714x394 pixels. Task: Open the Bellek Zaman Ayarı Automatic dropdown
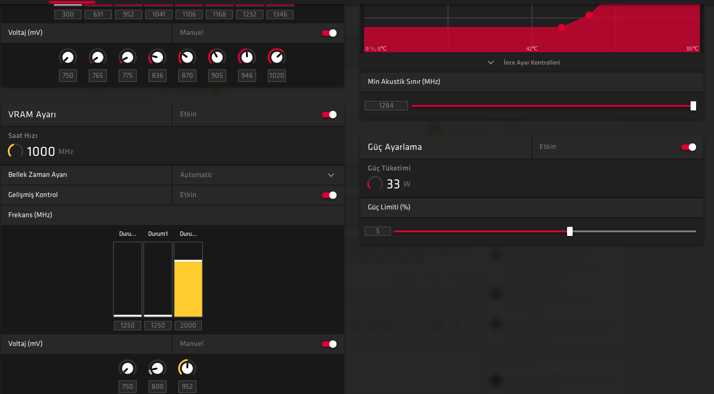(258, 175)
